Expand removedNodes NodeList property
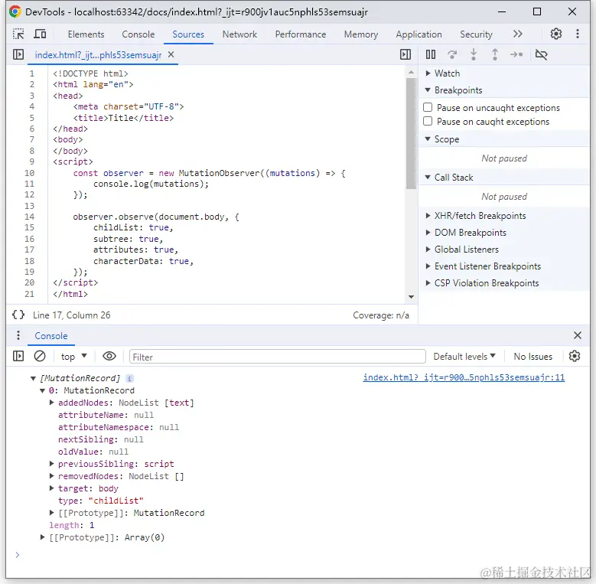Screen dimensions: 596x584 point(52,476)
